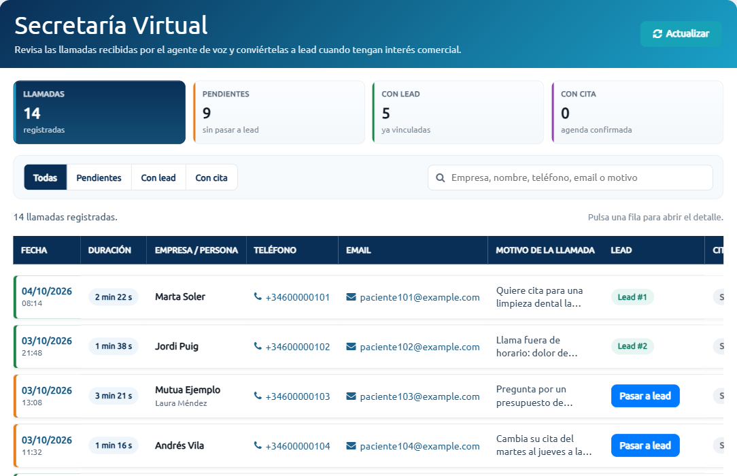Image resolution: width=737 pixels, height=476 pixels.
Task: Click motivo 'Llama fuera de horario'
Action: pos(536,346)
